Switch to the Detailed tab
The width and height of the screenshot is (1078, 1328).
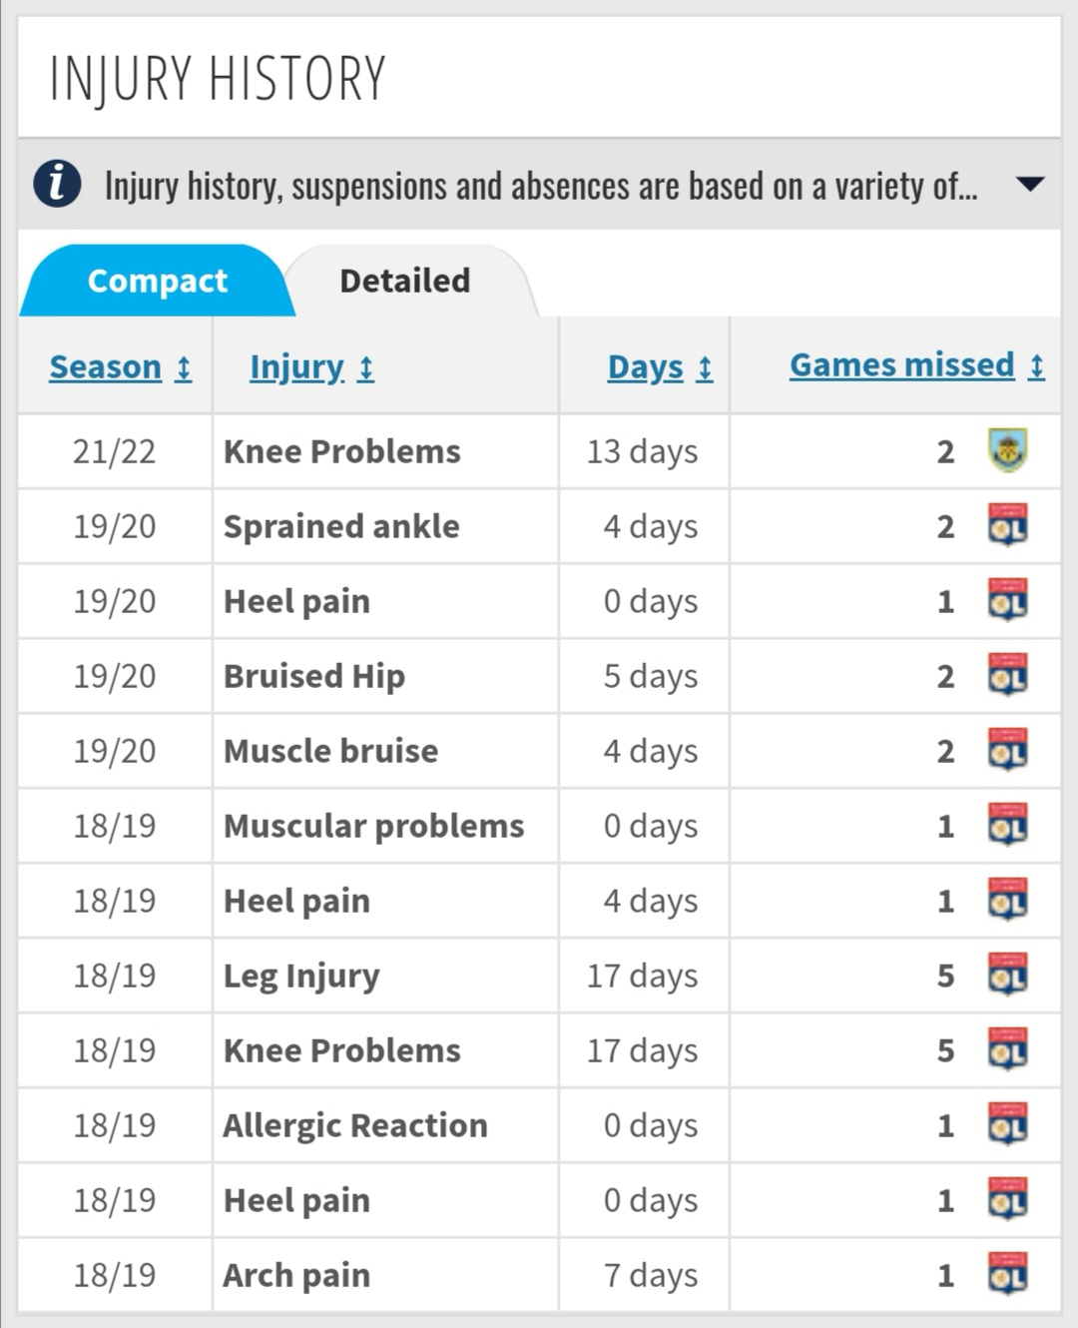click(x=405, y=281)
